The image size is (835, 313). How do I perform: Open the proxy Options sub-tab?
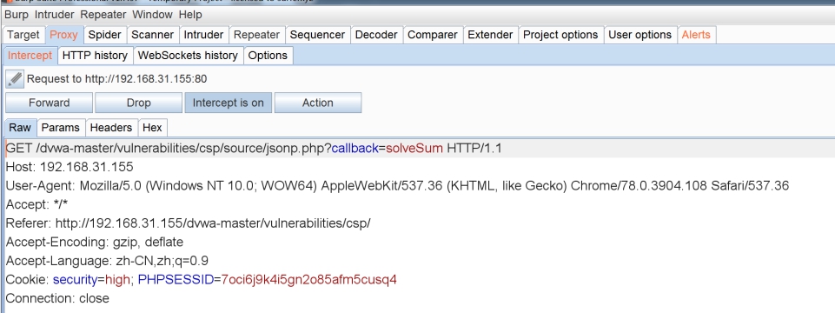tap(268, 56)
